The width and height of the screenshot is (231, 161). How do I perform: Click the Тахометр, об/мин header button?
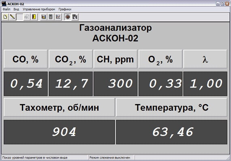[59, 107]
